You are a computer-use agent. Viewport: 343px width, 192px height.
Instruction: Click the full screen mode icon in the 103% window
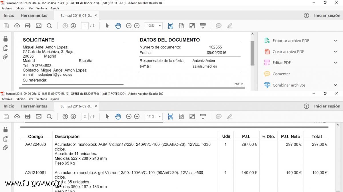pos(192,26)
